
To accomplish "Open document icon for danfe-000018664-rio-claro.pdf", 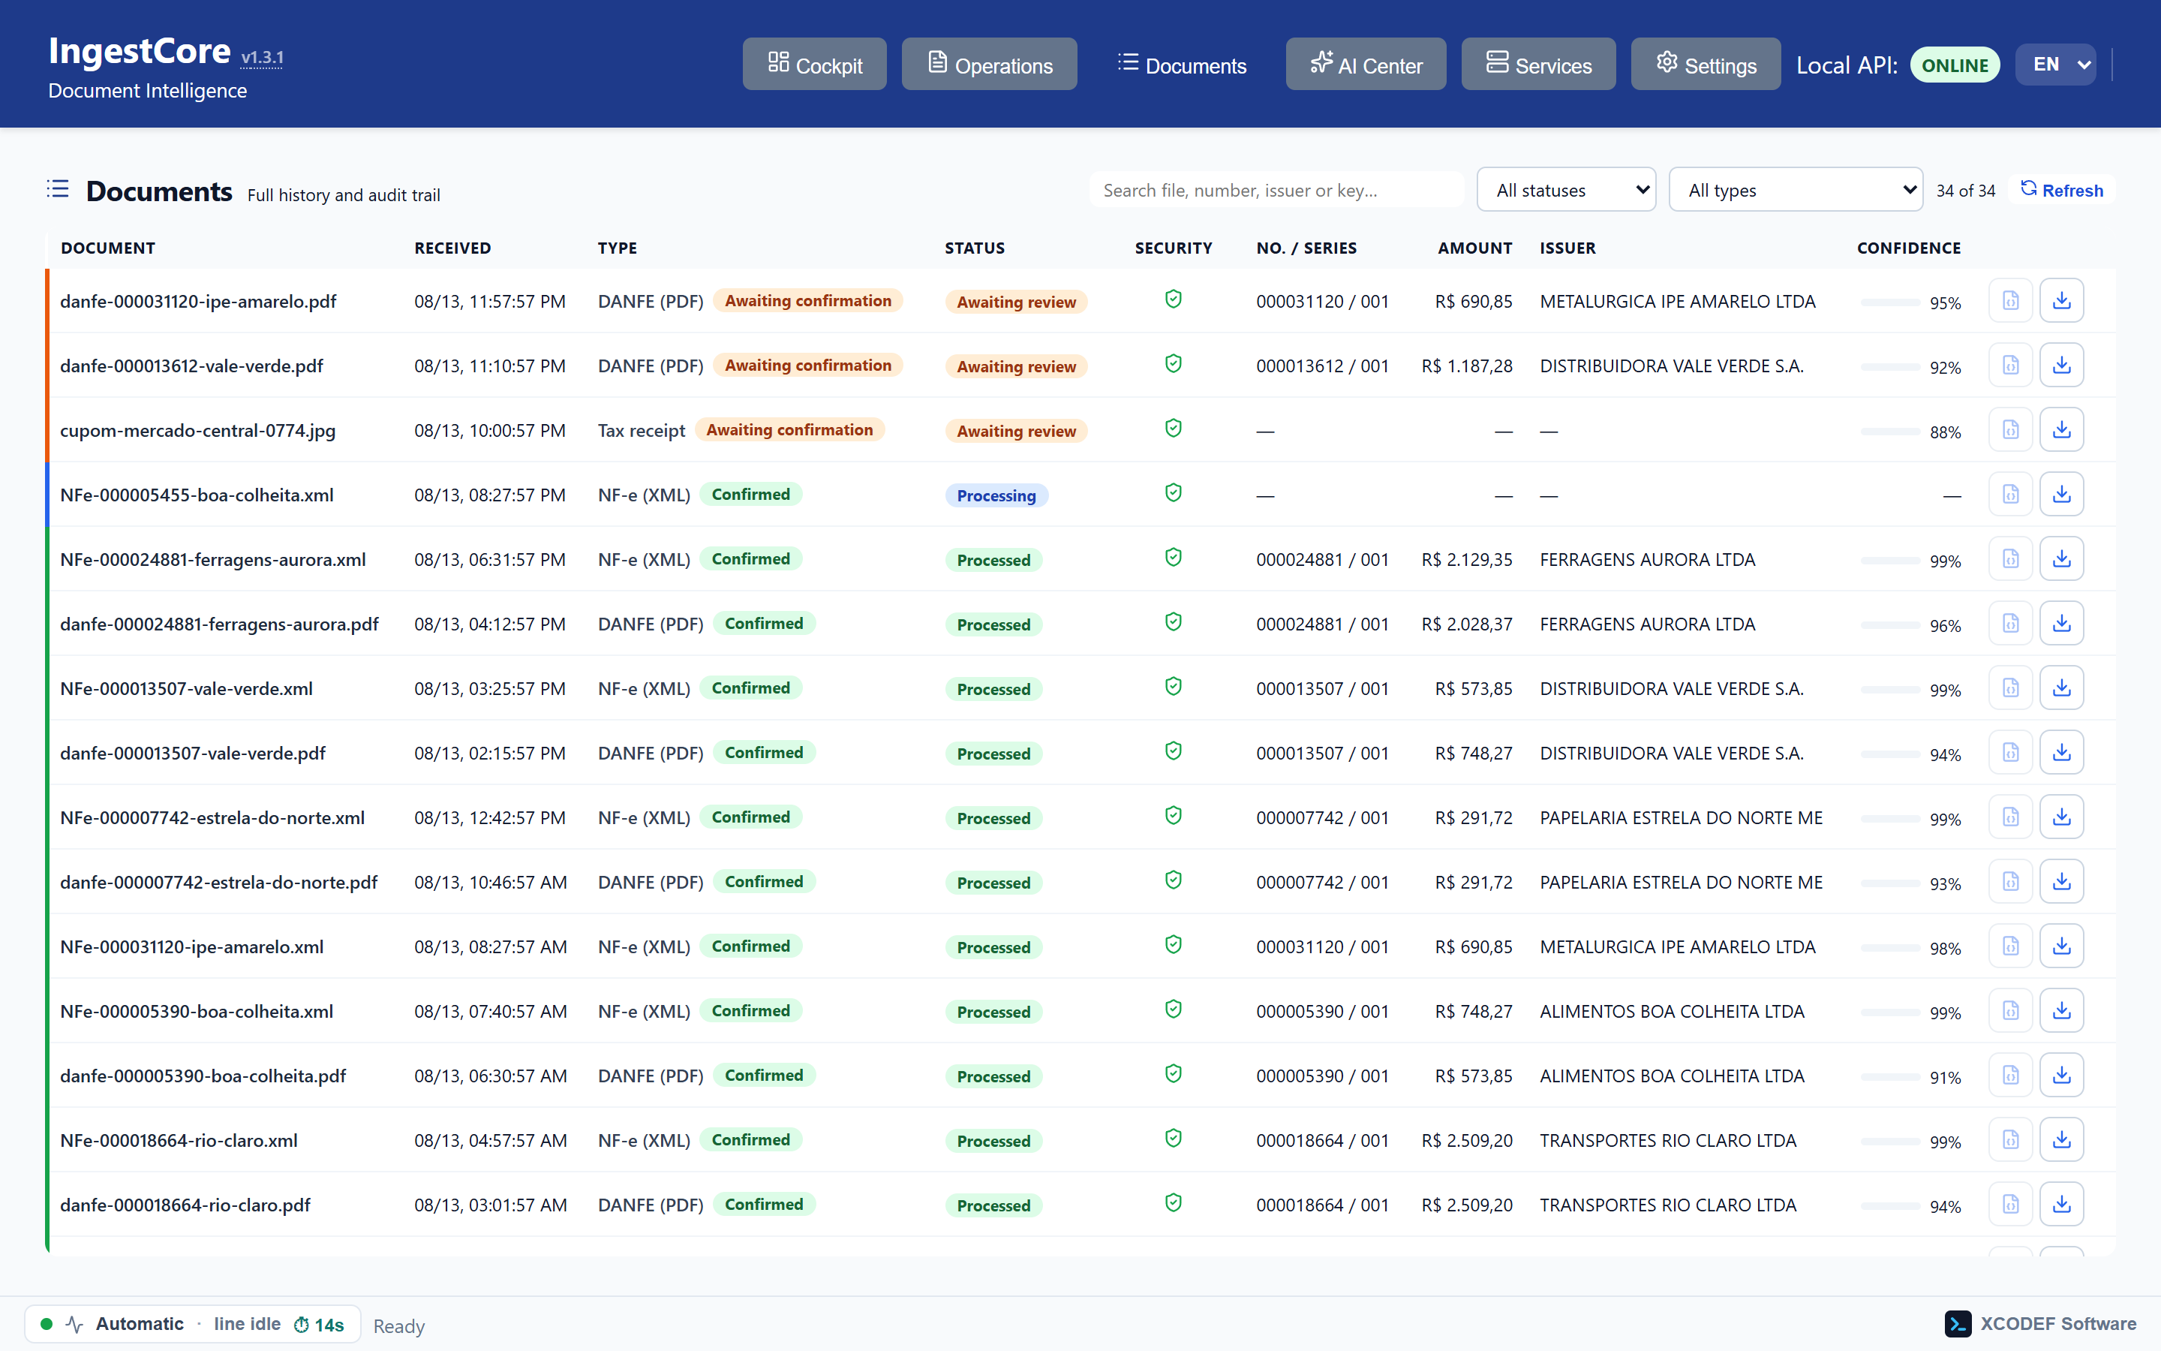I will [x=2010, y=1205].
